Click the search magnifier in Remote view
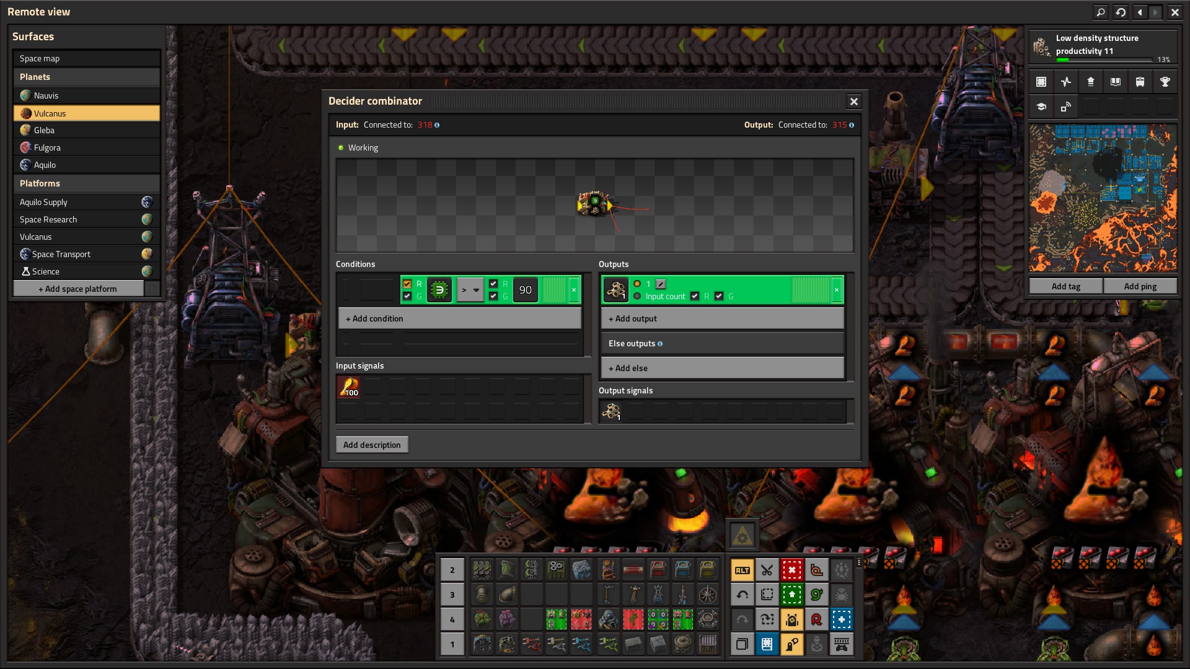This screenshot has height=669, width=1190. pyautogui.click(x=1101, y=12)
